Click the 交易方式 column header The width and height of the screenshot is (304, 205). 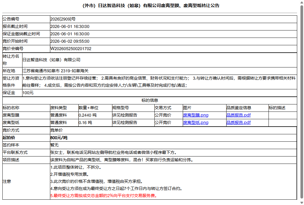163,108
